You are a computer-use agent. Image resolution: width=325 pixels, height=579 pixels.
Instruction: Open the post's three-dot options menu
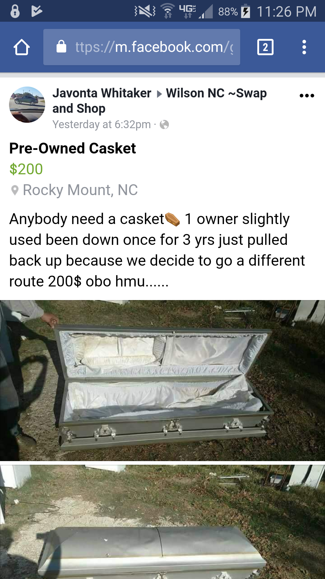pos(307,96)
